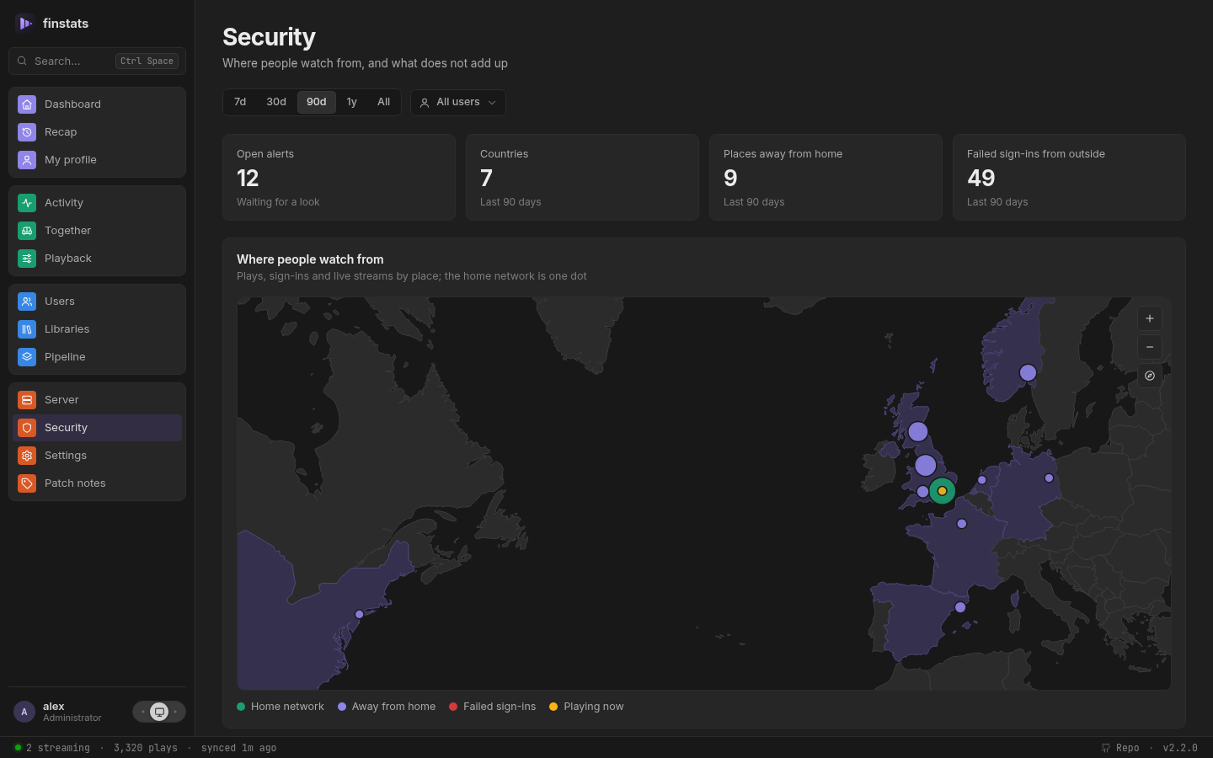Open the Repo link in status bar
The height and width of the screenshot is (758, 1213).
1120,748
